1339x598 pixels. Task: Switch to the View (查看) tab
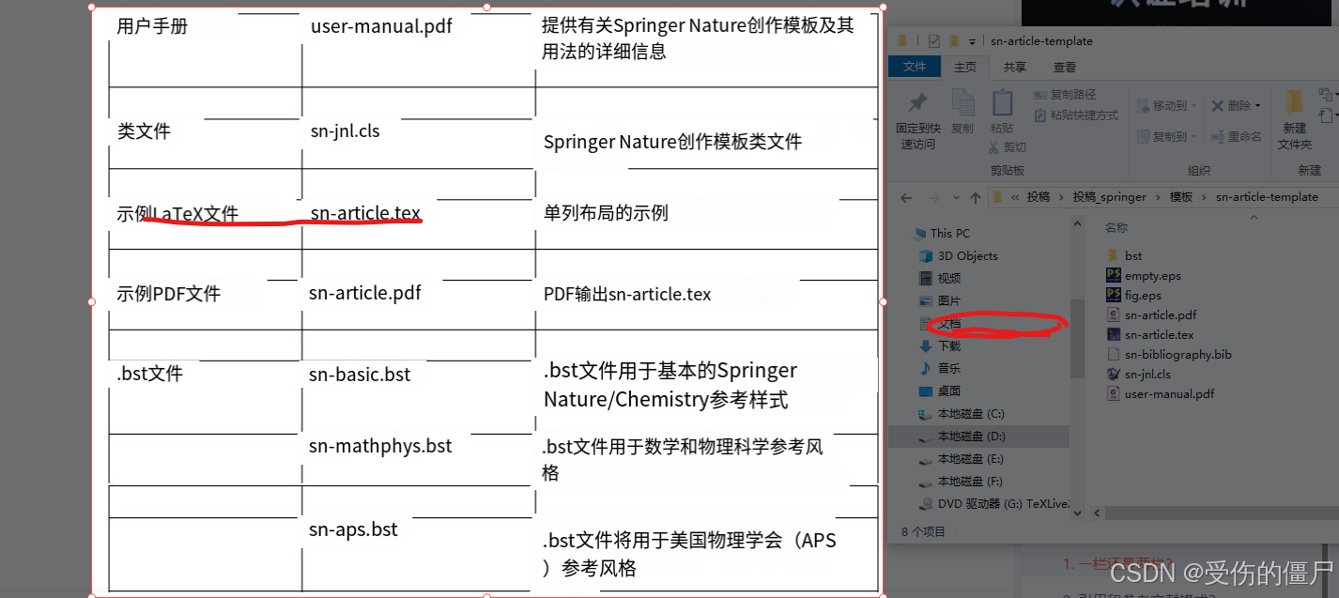coord(1065,67)
